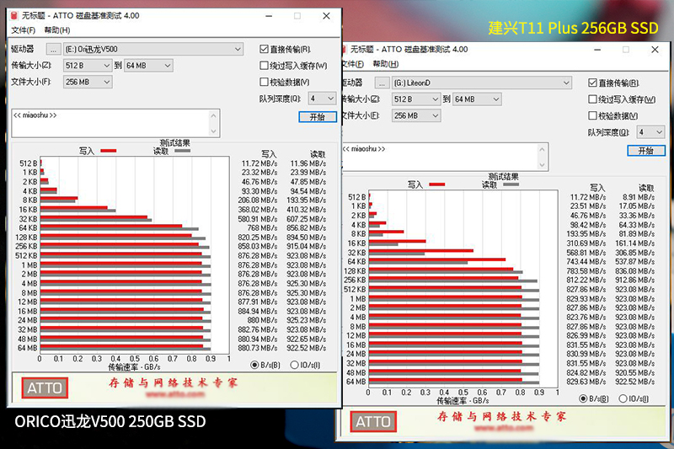The height and width of the screenshot is (449, 674).
Task: Click the drive browse button next to (G:) LiteonD
Action: [382, 83]
